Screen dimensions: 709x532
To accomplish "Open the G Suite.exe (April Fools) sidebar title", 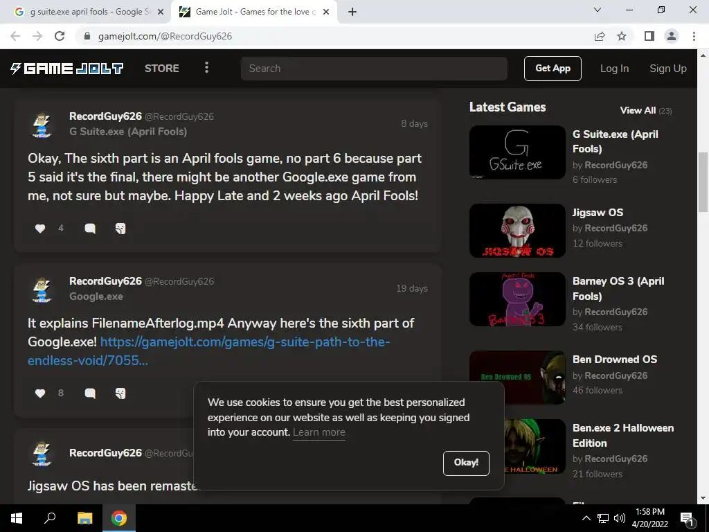I will [x=615, y=141].
